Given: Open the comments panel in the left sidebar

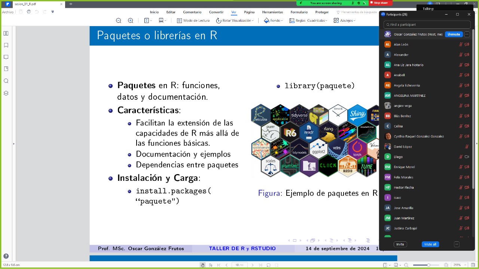Looking at the screenshot, I should pyautogui.click(x=6, y=57).
